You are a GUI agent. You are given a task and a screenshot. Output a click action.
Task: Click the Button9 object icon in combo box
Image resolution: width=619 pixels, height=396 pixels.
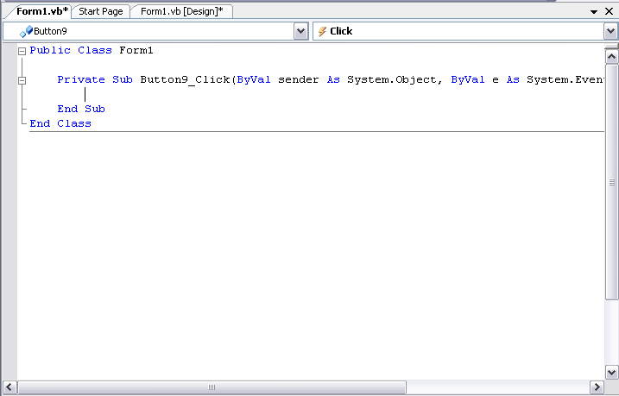click(x=26, y=31)
